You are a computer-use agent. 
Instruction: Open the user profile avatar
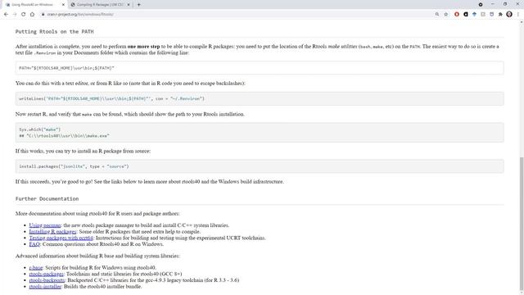[x=509, y=15]
